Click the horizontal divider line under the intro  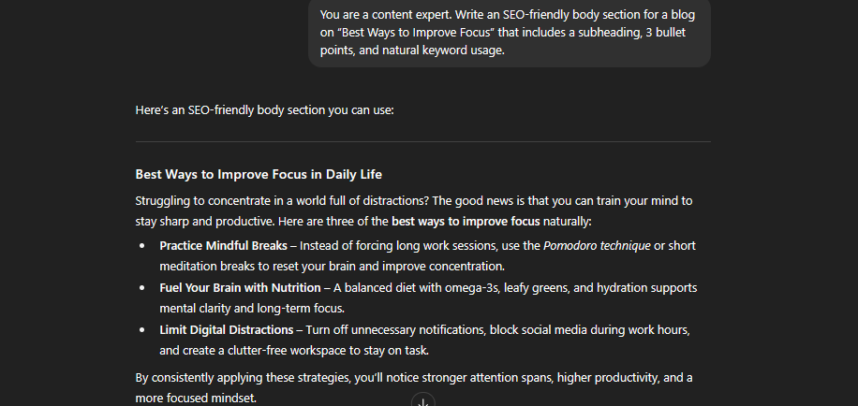click(x=423, y=141)
